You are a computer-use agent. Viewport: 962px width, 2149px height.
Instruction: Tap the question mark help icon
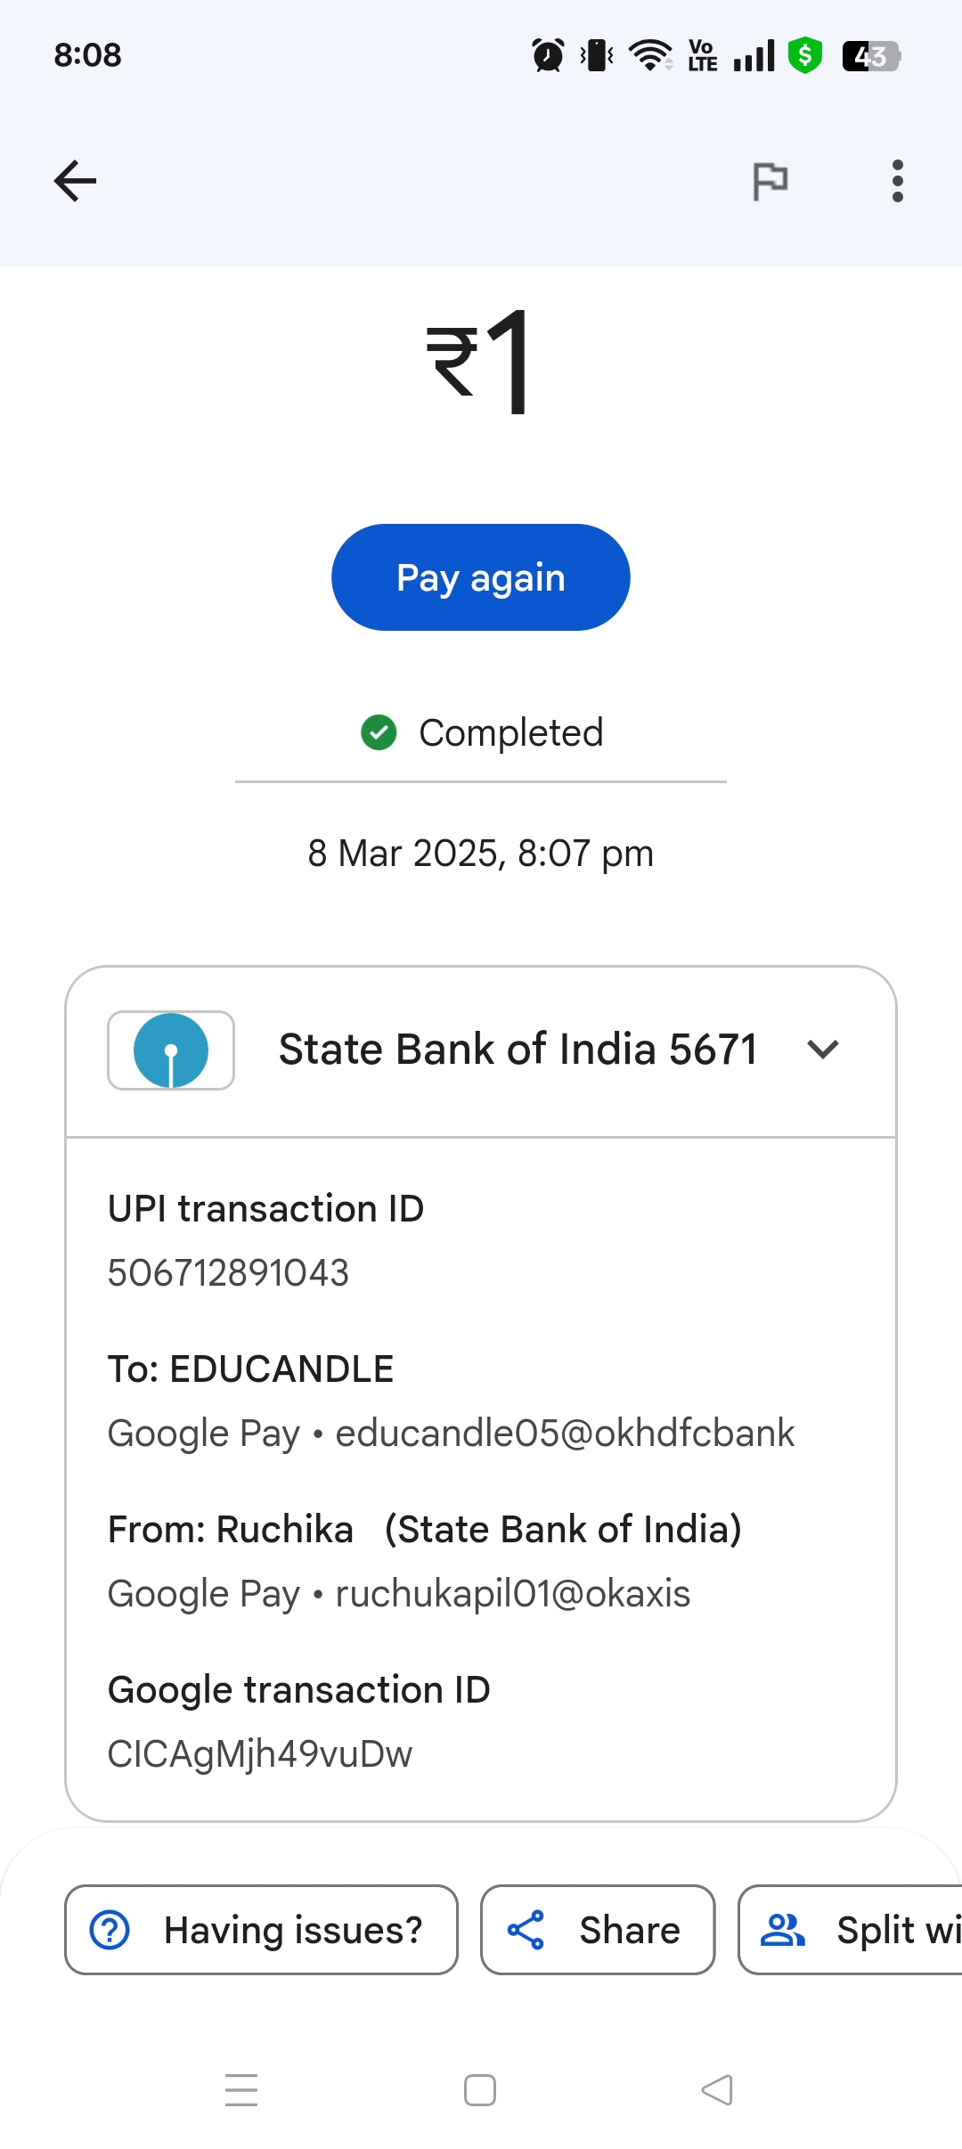coord(110,1930)
